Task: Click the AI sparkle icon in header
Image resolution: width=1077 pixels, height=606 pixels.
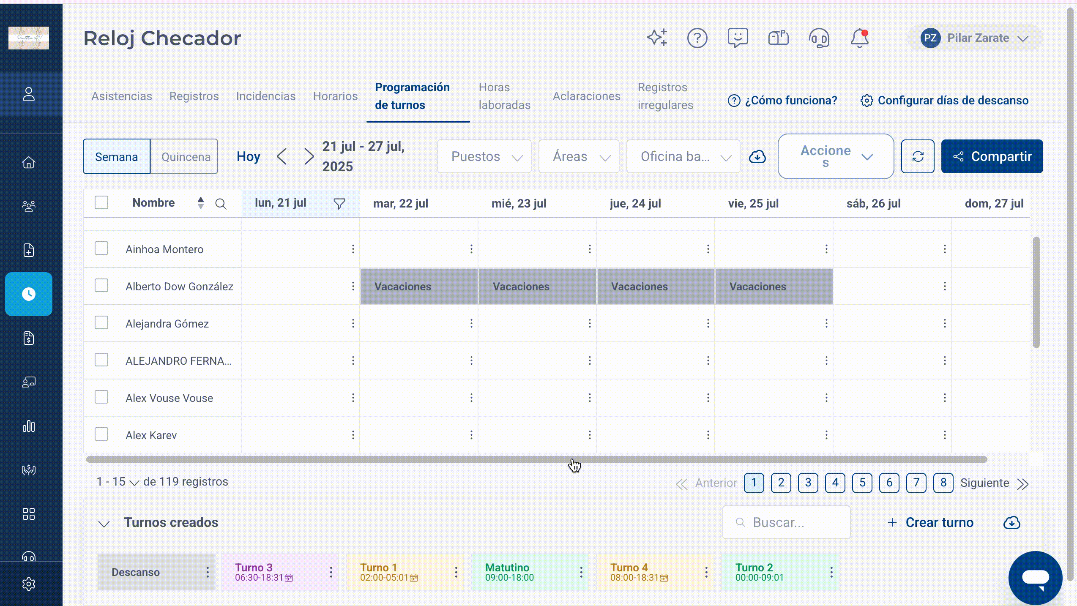Action: tap(657, 38)
